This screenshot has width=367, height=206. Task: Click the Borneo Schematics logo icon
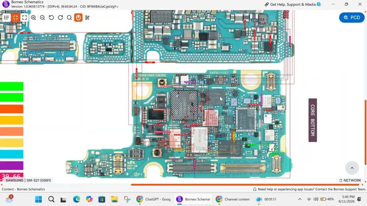6,4
